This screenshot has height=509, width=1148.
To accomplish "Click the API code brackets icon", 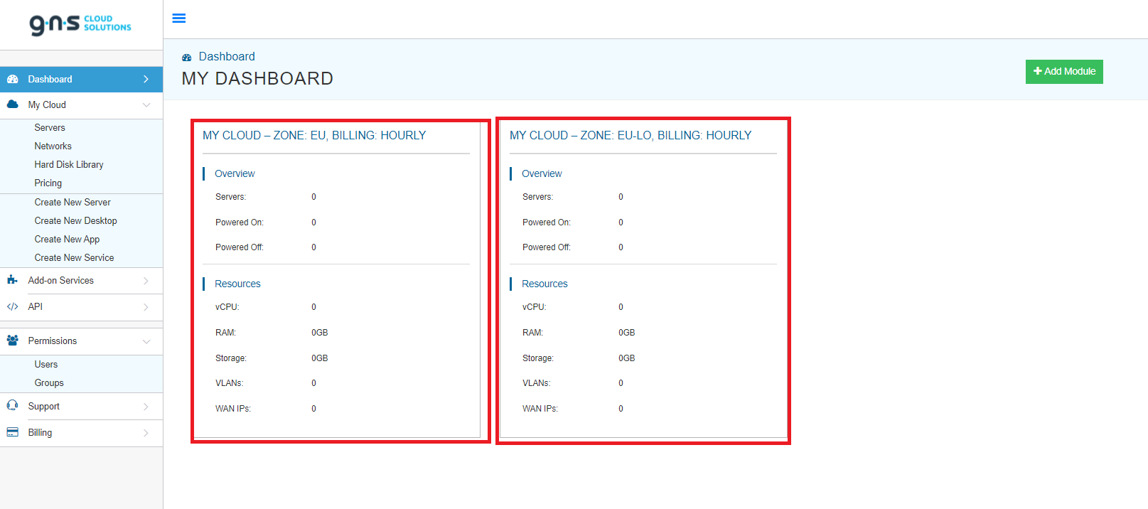I will tap(12, 306).
